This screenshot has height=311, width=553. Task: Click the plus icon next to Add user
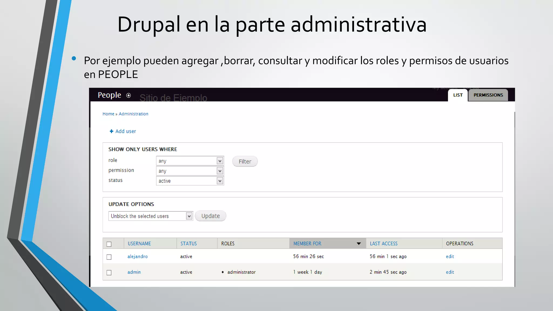pos(111,131)
